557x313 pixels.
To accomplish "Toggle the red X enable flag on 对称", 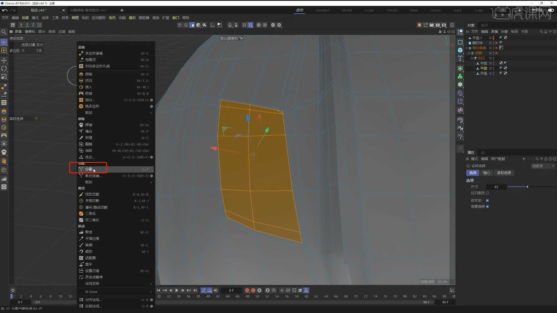I will [496, 53].
